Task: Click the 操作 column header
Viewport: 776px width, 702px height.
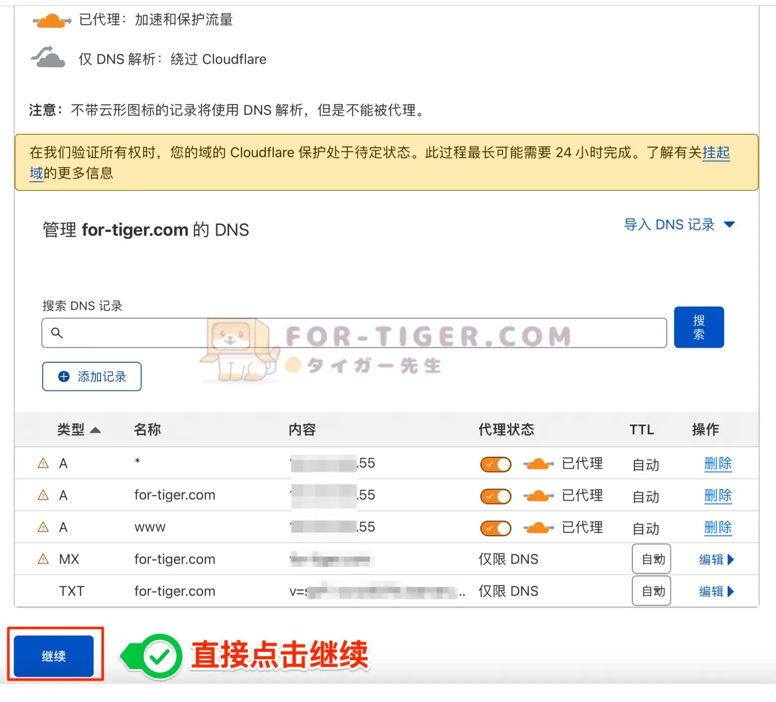Action: (705, 429)
